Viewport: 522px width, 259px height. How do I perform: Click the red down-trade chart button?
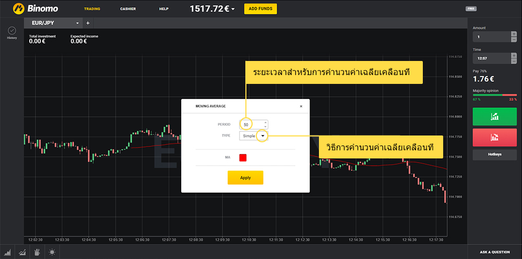(494, 138)
